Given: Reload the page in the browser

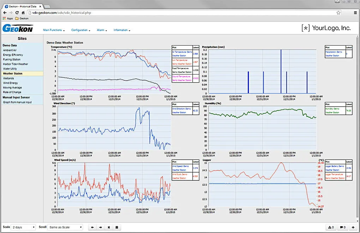Looking at the screenshot, I should [x=17, y=13].
